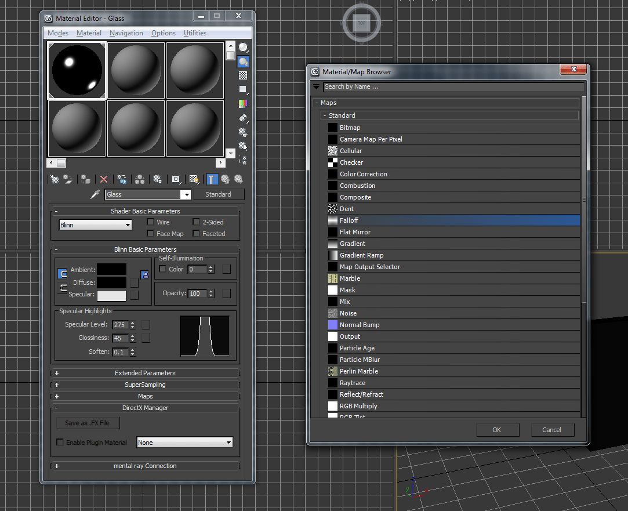628x511 pixels.
Task: Select the Falloff map in list
Action: coord(349,220)
